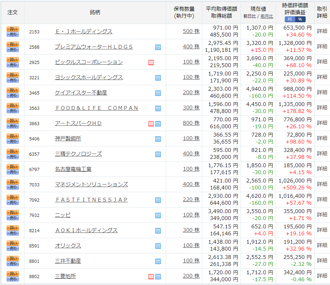Screen dimensions: 330x285
Task: Open the ケイアイスター不動産 stock link
Action: [81, 93]
